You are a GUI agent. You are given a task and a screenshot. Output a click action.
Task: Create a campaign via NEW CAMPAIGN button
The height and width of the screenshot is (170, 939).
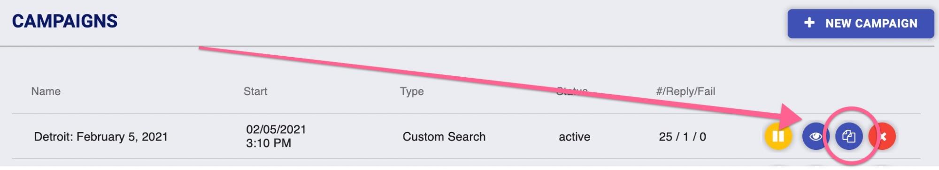(861, 23)
